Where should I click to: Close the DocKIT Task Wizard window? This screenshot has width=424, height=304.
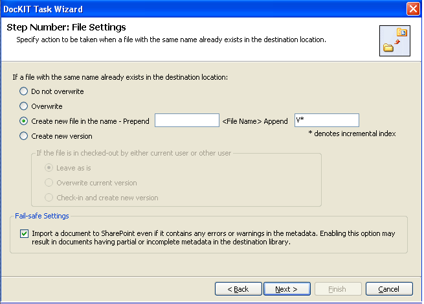pos(413,9)
